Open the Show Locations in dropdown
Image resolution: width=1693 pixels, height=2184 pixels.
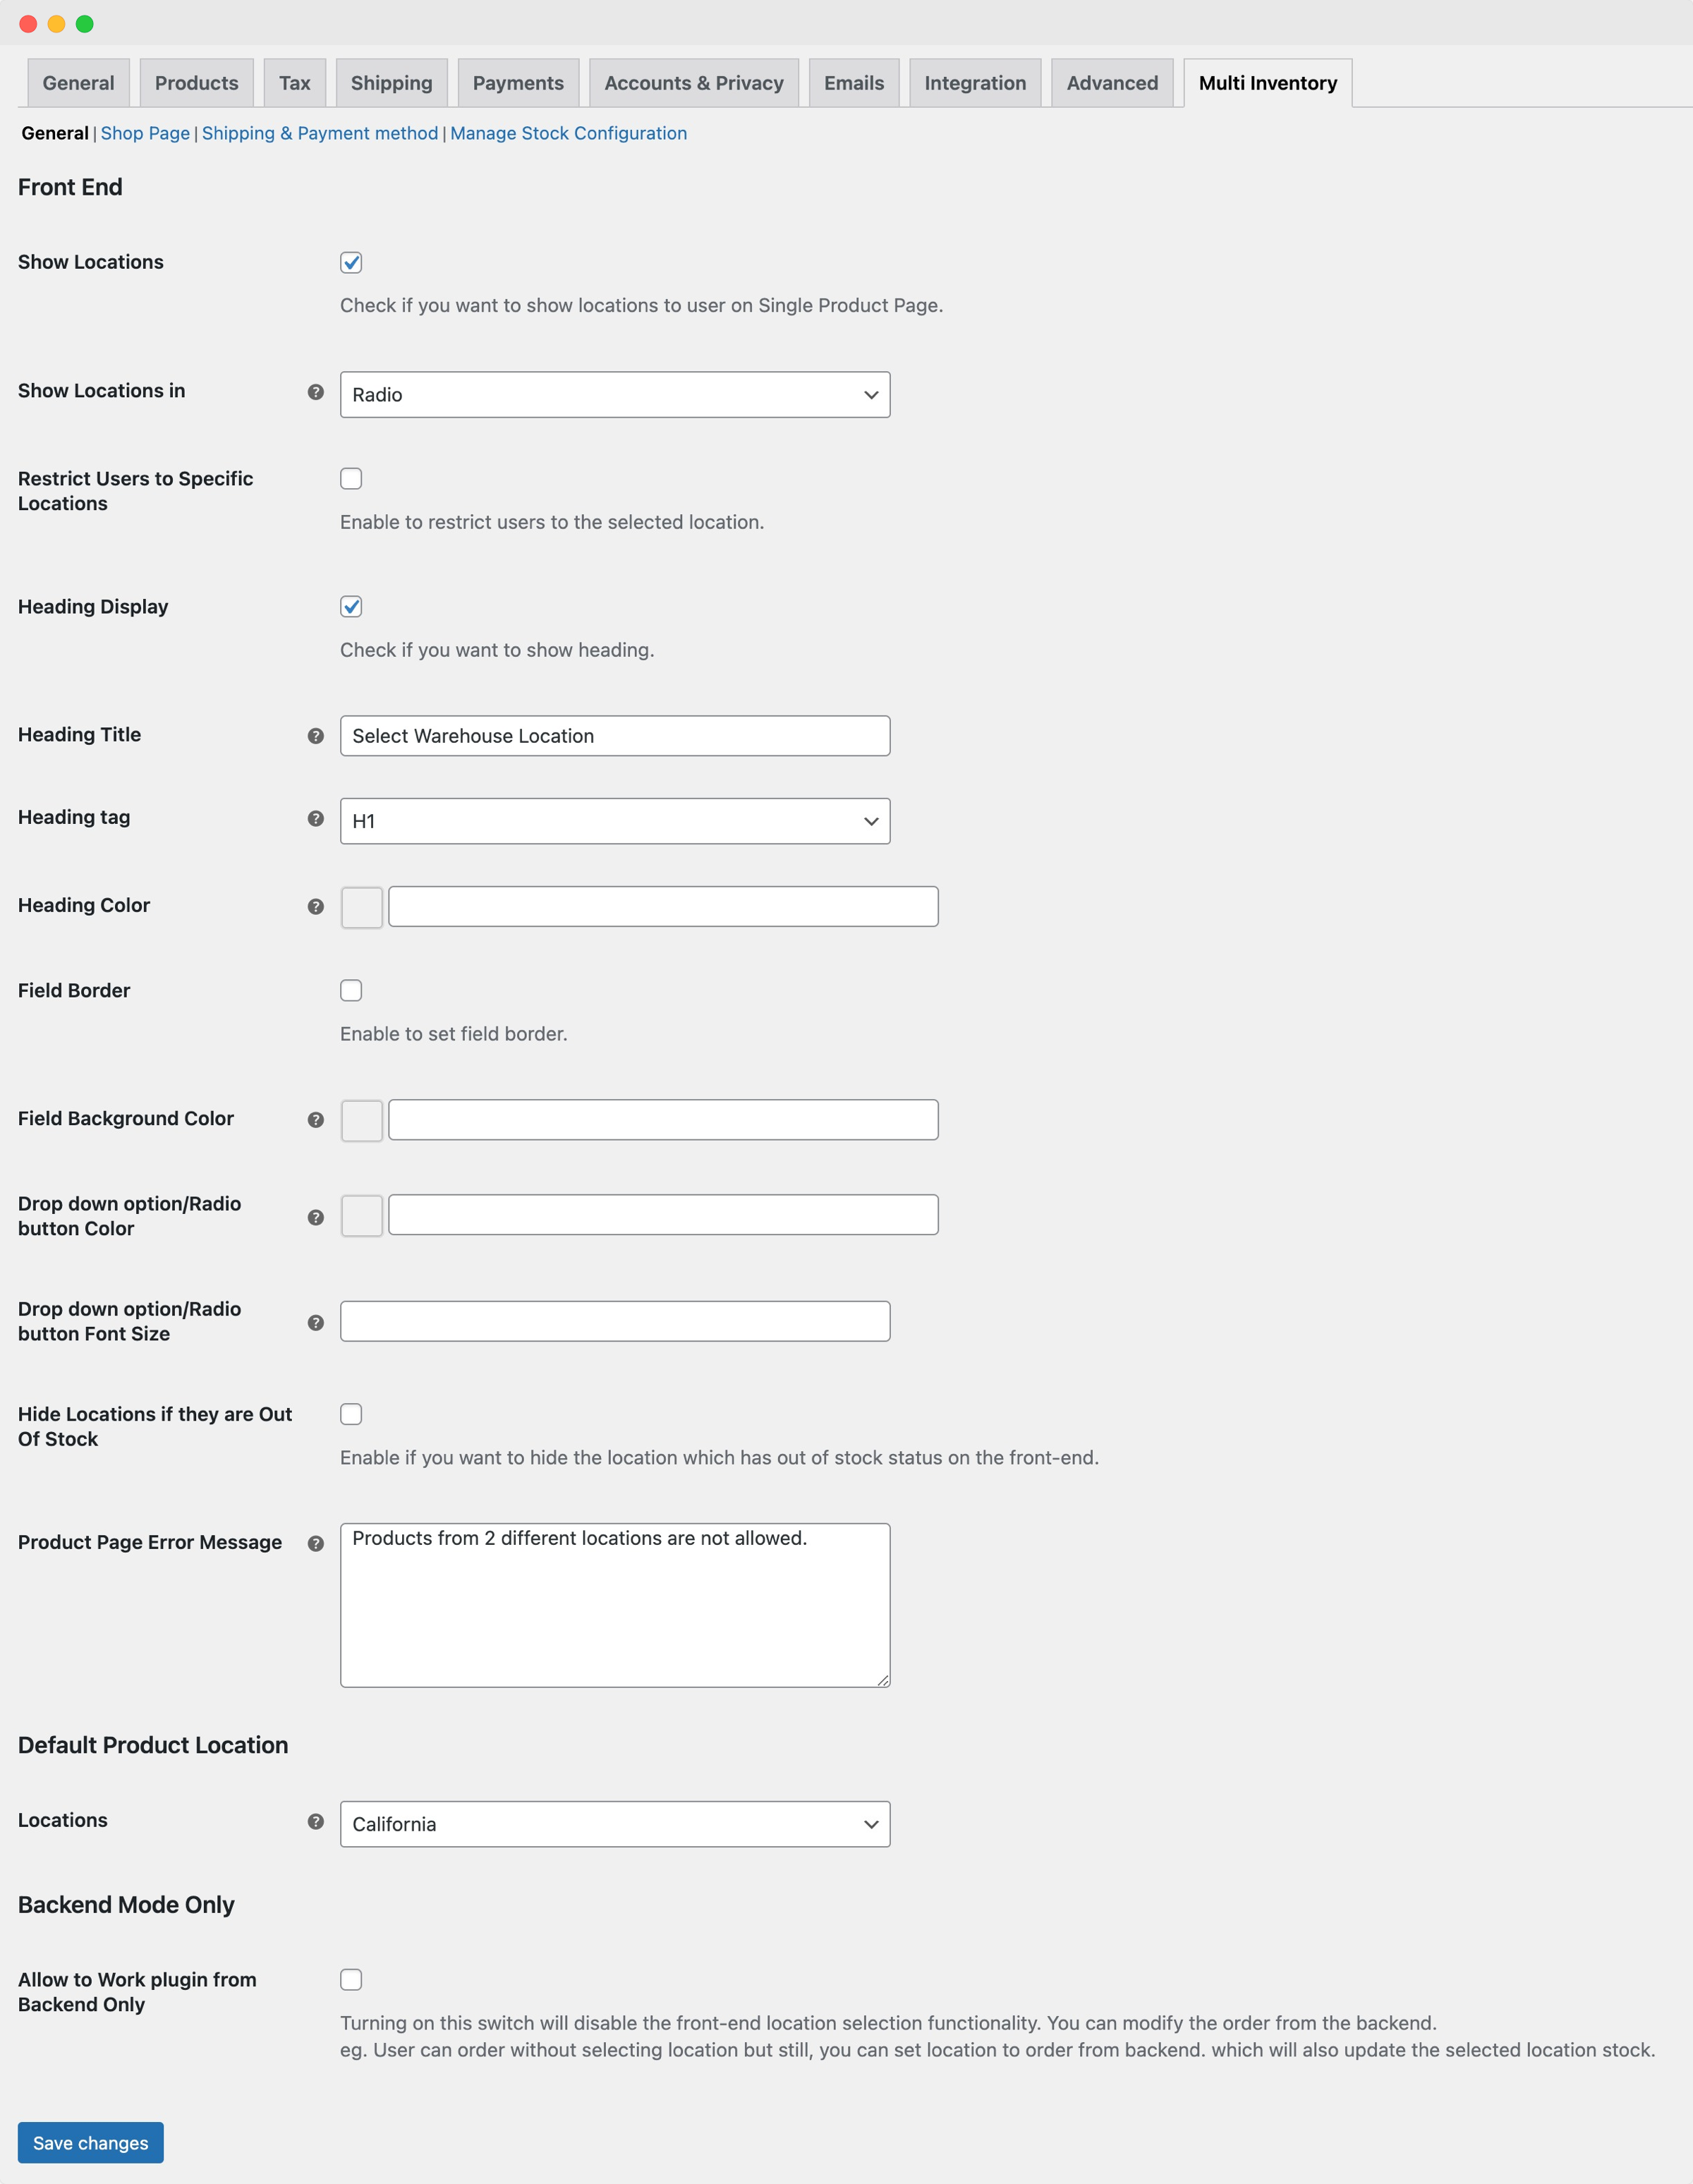click(x=614, y=394)
